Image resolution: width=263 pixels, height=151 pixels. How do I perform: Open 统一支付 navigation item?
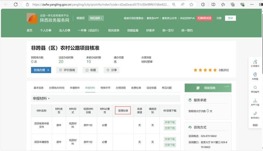coord(168,30)
